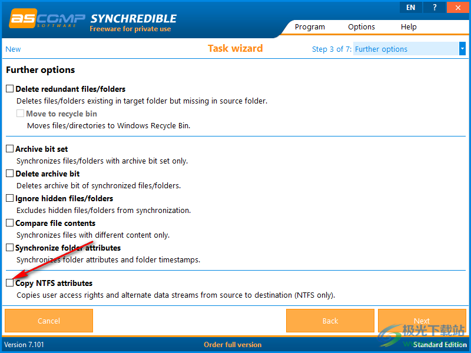
Task: Open help via the question mark icon
Action: point(434,7)
